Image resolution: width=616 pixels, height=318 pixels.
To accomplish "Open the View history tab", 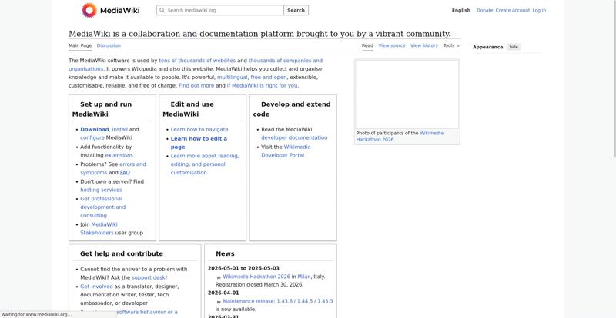I will click(x=424, y=45).
